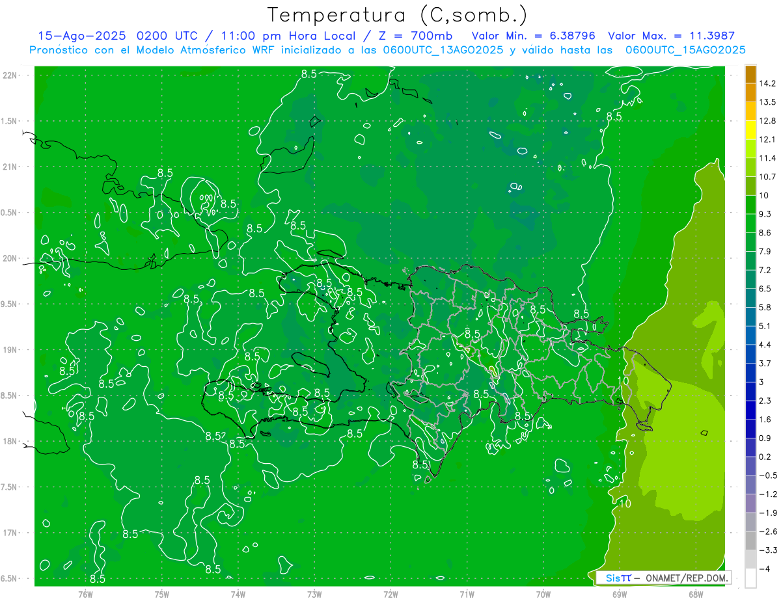Click the 72W longitude axis label
Screen dimensions: 781x603
pyautogui.click(x=390, y=594)
